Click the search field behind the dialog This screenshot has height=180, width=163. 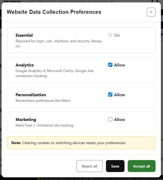point(80,2)
